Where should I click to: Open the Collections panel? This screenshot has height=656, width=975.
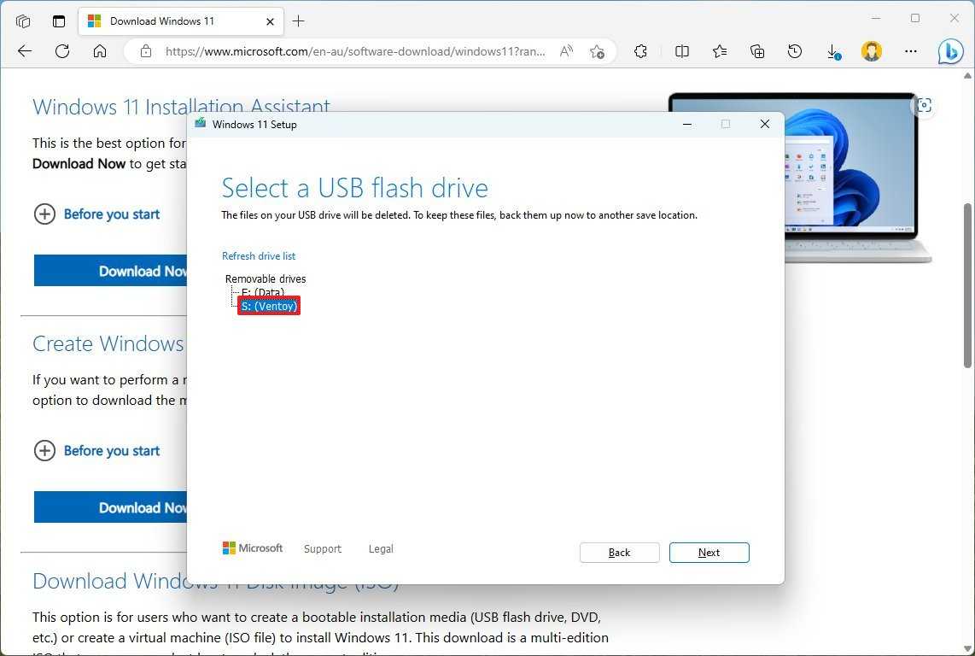click(757, 51)
